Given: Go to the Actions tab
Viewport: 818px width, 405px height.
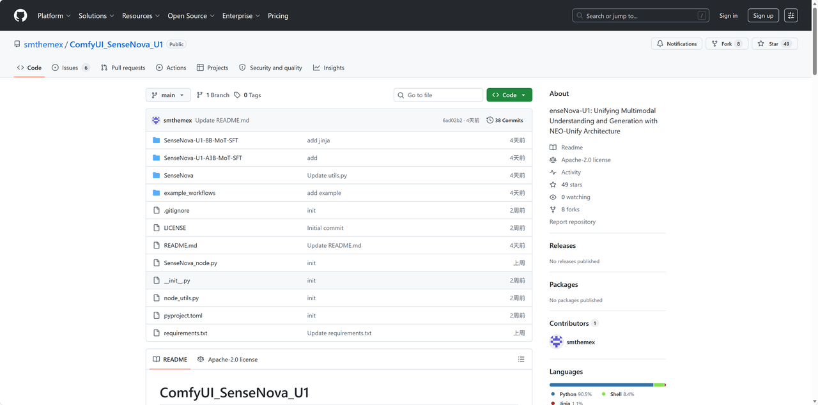Looking at the screenshot, I should pos(171,68).
